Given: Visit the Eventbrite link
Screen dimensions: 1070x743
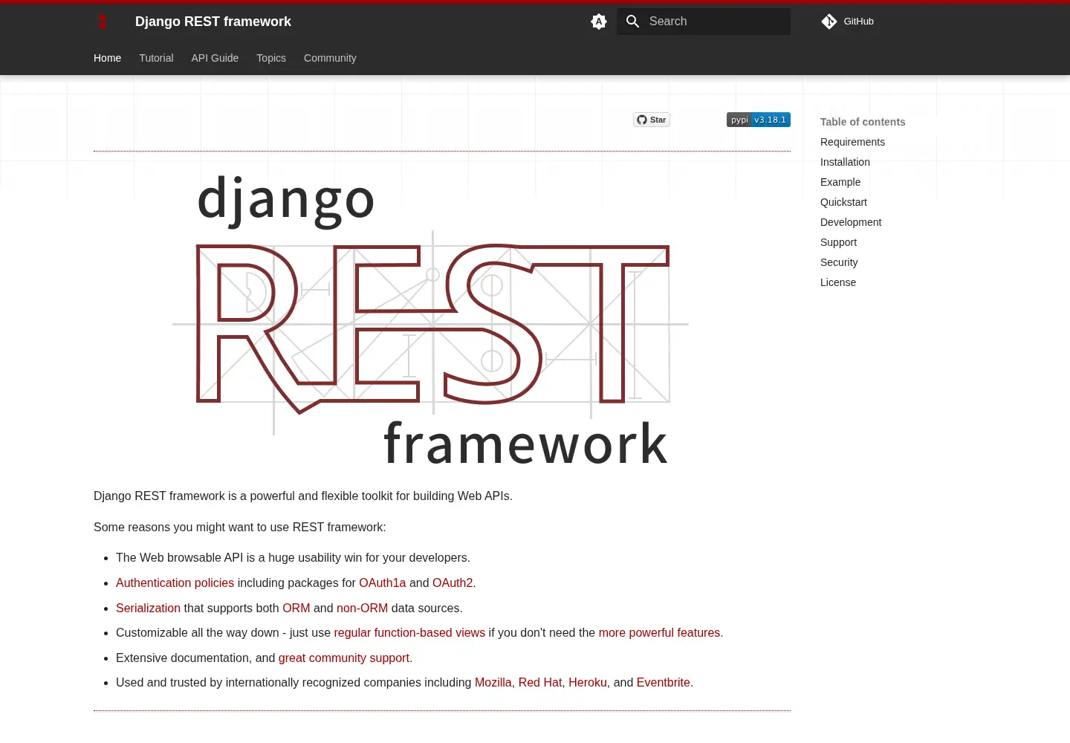Looking at the screenshot, I should tap(664, 682).
